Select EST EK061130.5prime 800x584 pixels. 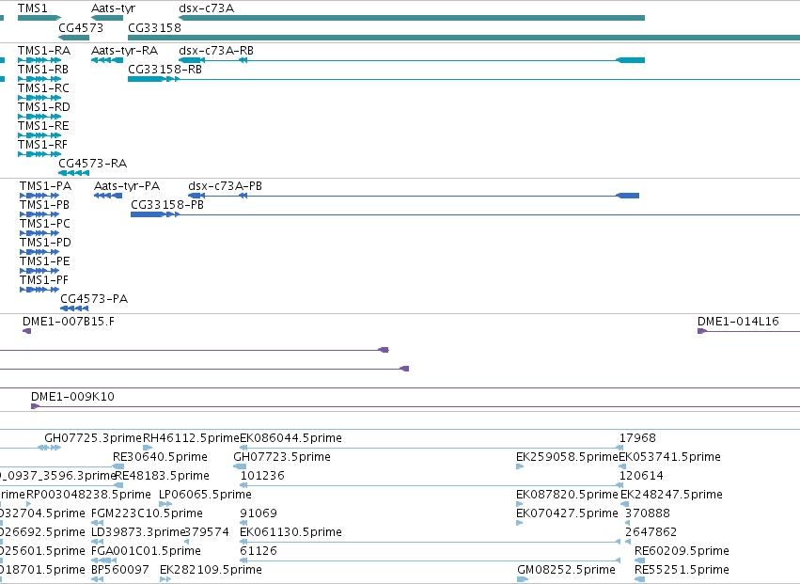coord(431,542)
